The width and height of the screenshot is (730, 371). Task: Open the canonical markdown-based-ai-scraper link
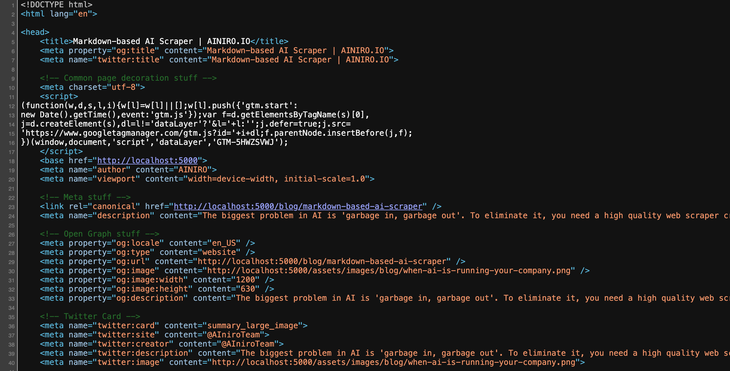pyautogui.click(x=298, y=206)
